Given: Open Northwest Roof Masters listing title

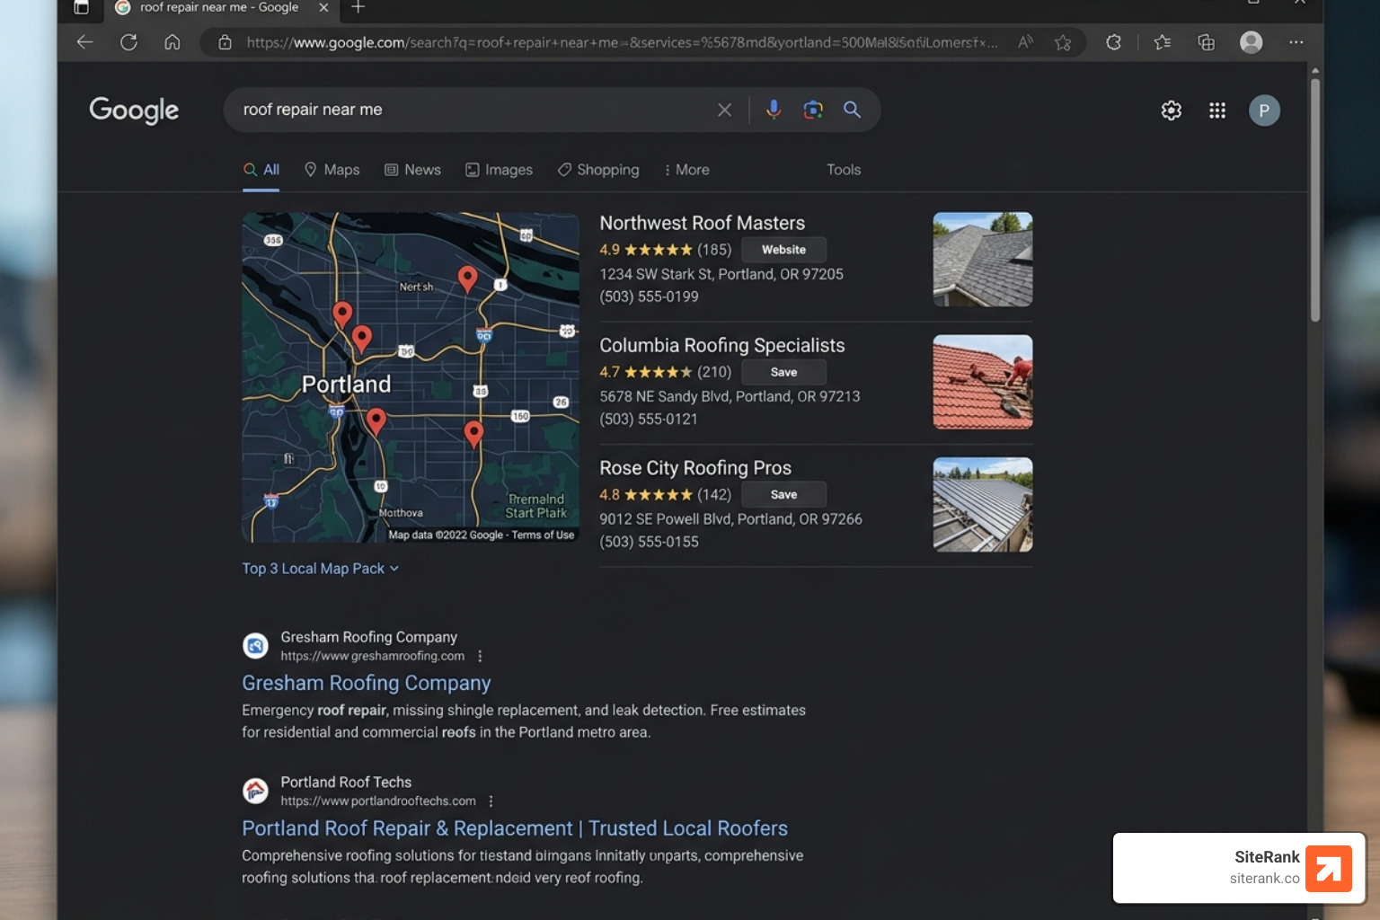Looking at the screenshot, I should pyautogui.click(x=703, y=223).
